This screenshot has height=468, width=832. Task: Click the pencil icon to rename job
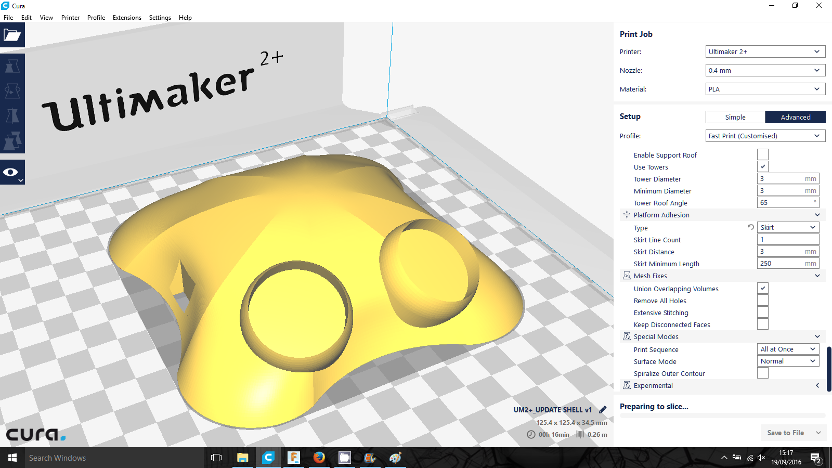pyautogui.click(x=603, y=410)
